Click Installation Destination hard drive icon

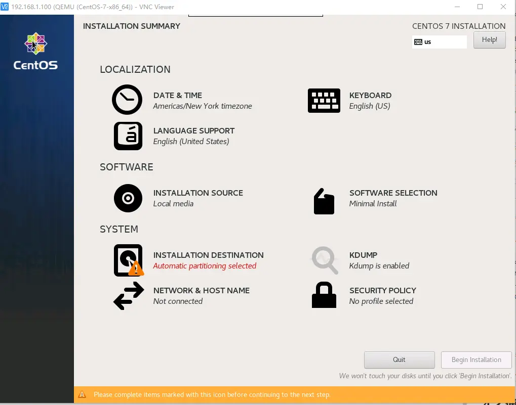(129, 260)
